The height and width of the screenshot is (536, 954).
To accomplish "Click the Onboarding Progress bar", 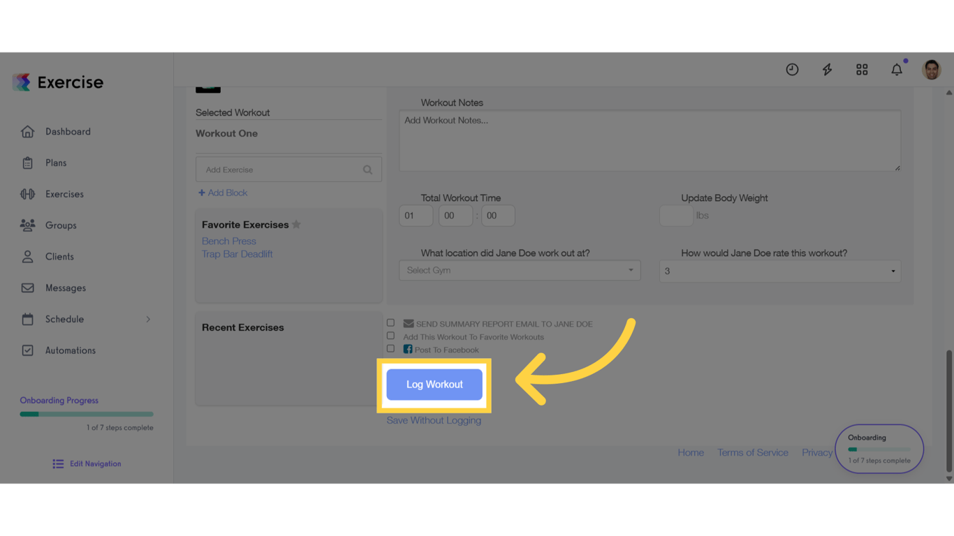I will (x=86, y=413).
